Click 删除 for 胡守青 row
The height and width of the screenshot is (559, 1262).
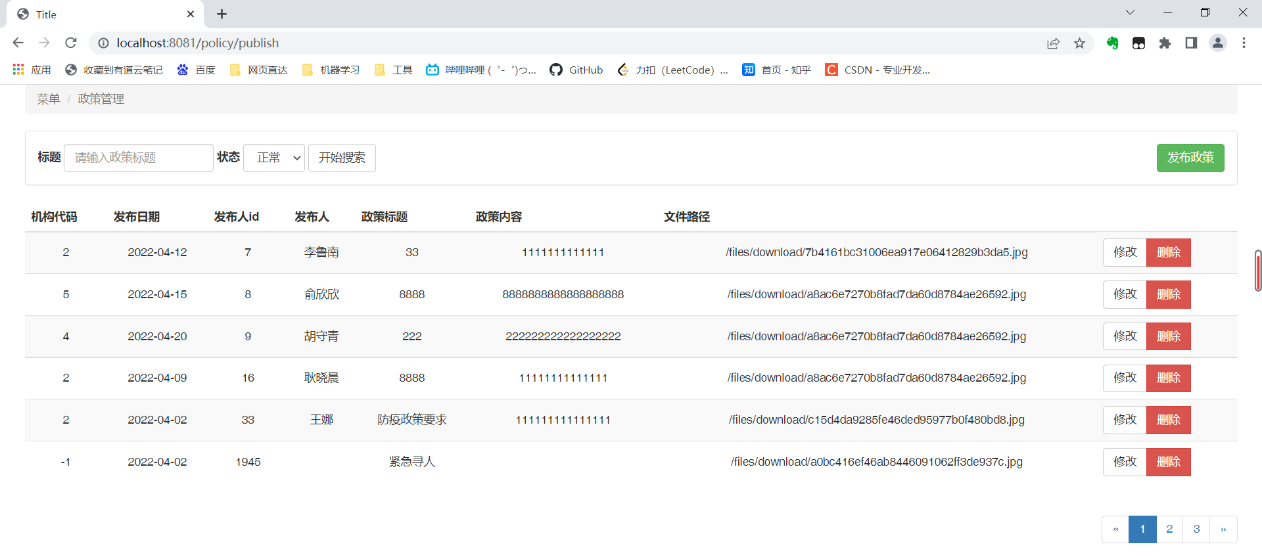(1169, 336)
